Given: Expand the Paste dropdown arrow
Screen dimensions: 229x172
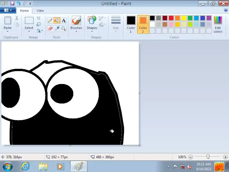Looking at the screenshot, I should click(x=8, y=31).
